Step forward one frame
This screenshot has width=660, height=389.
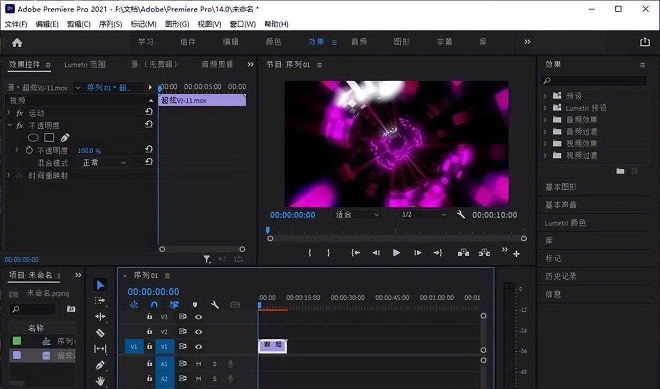click(417, 253)
